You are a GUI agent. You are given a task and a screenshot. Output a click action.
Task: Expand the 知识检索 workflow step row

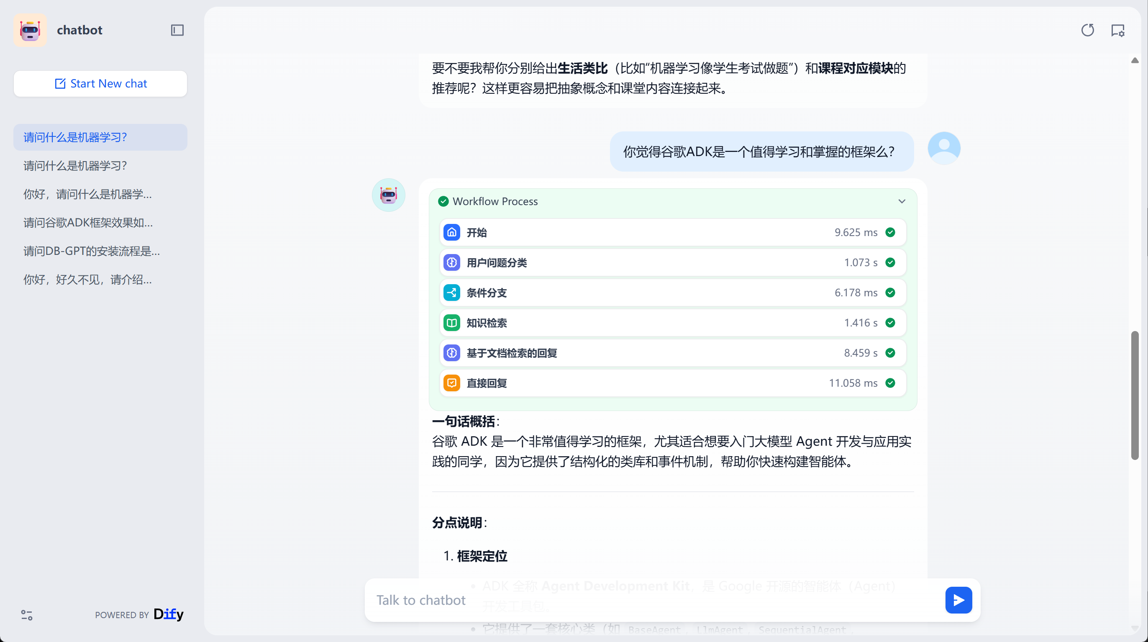coord(673,323)
